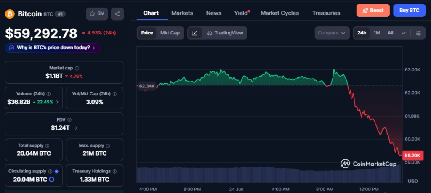This screenshot has height=193, width=431.
Task: Click the 62.34K opening price label
Action: pos(147,86)
